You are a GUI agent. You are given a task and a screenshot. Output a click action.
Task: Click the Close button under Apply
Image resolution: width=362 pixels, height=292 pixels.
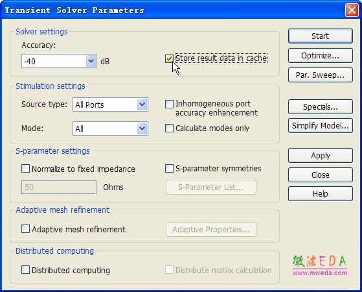pyautogui.click(x=320, y=175)
